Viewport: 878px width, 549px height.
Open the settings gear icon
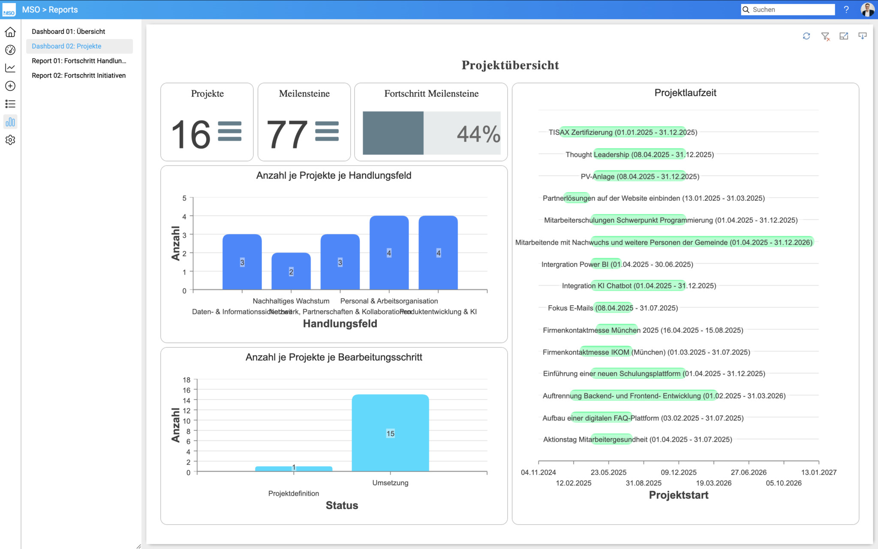tap(10, 140)
